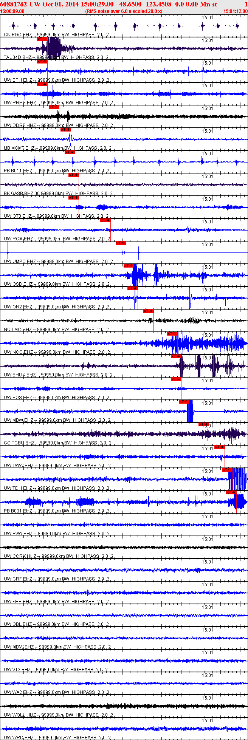Click the window end time 15:01:12.00
The height and width of the screenshot is (740, 248).
pos(236,11)
